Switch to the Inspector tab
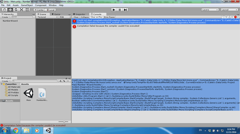Viewport: 240px width, 134px height. pyautogui.click(x=79, y=14)
